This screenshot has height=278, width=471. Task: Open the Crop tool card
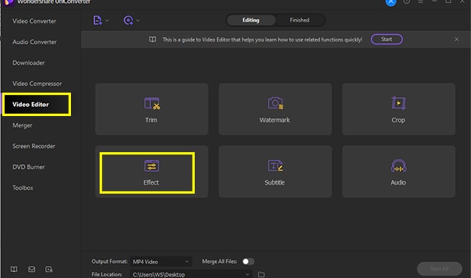tap(399, 109)
